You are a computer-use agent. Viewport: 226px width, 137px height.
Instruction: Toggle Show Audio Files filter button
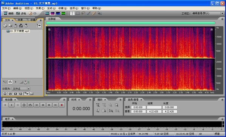point(5,93)
